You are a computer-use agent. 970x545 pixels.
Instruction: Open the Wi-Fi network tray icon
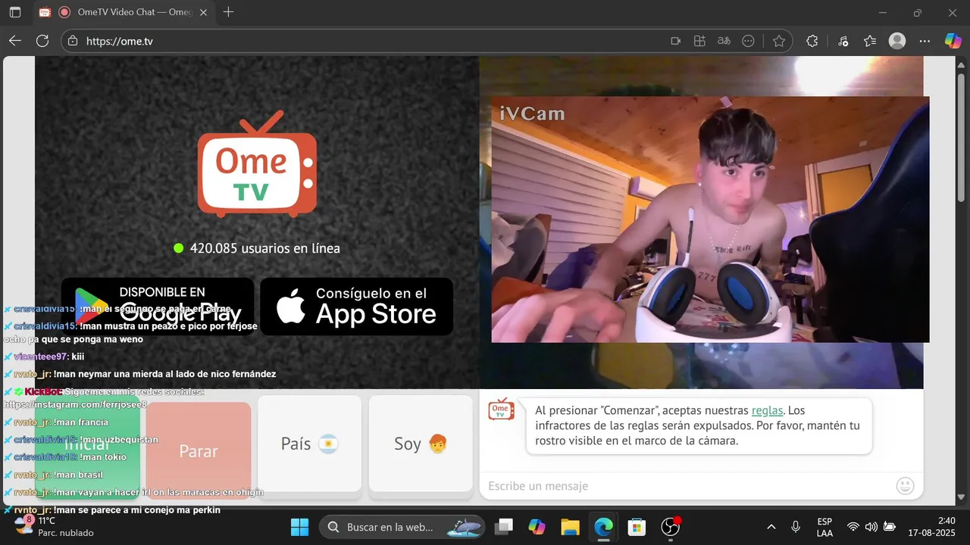coord(853,527)
